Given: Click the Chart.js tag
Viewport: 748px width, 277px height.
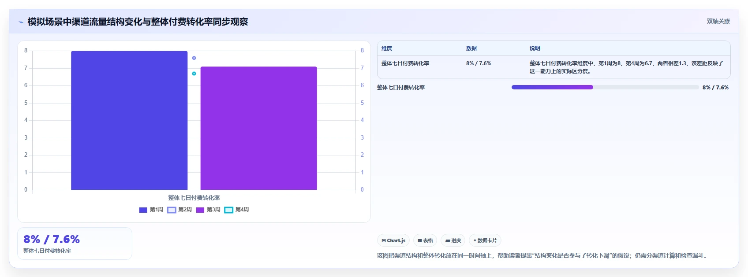Looking at the screenshot, I should pyautogui.click(x=393, y=240).
